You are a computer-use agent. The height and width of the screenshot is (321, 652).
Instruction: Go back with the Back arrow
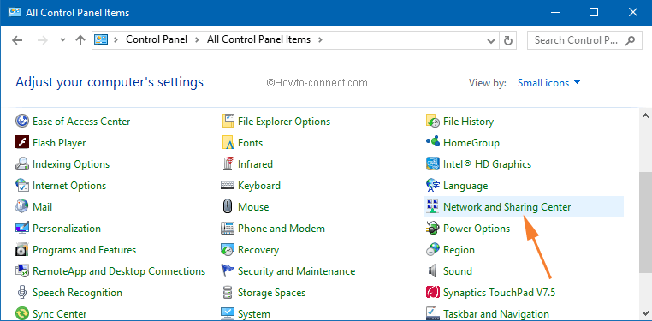pos(17,40)
